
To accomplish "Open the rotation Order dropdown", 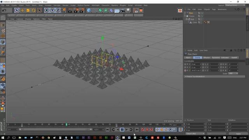I will pyautogui.click(x=233, y=73).
